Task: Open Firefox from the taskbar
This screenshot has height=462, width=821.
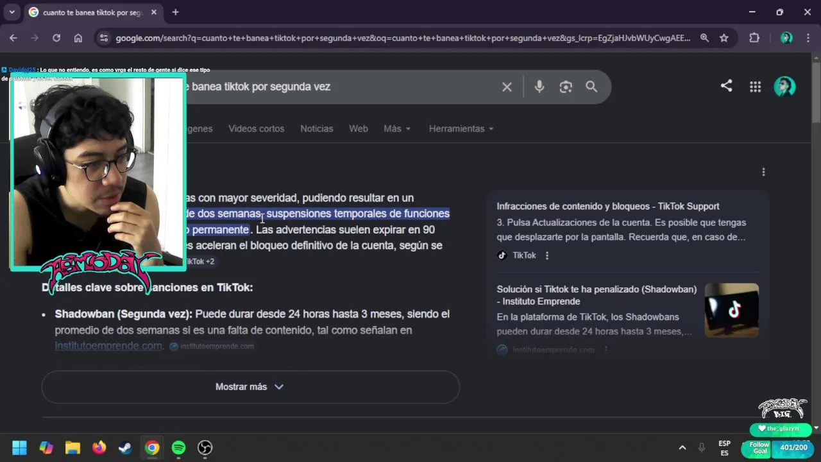Action: [x=99, y=447]
